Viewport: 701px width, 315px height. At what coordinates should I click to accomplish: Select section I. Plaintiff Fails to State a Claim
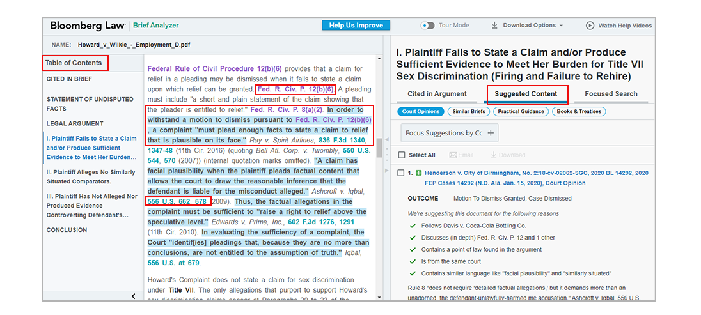[91, 148]
